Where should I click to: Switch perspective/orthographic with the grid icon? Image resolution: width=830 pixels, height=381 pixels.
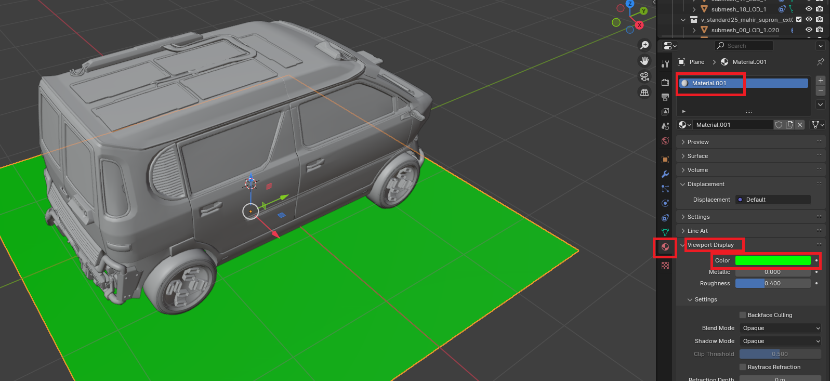point(644,92)
